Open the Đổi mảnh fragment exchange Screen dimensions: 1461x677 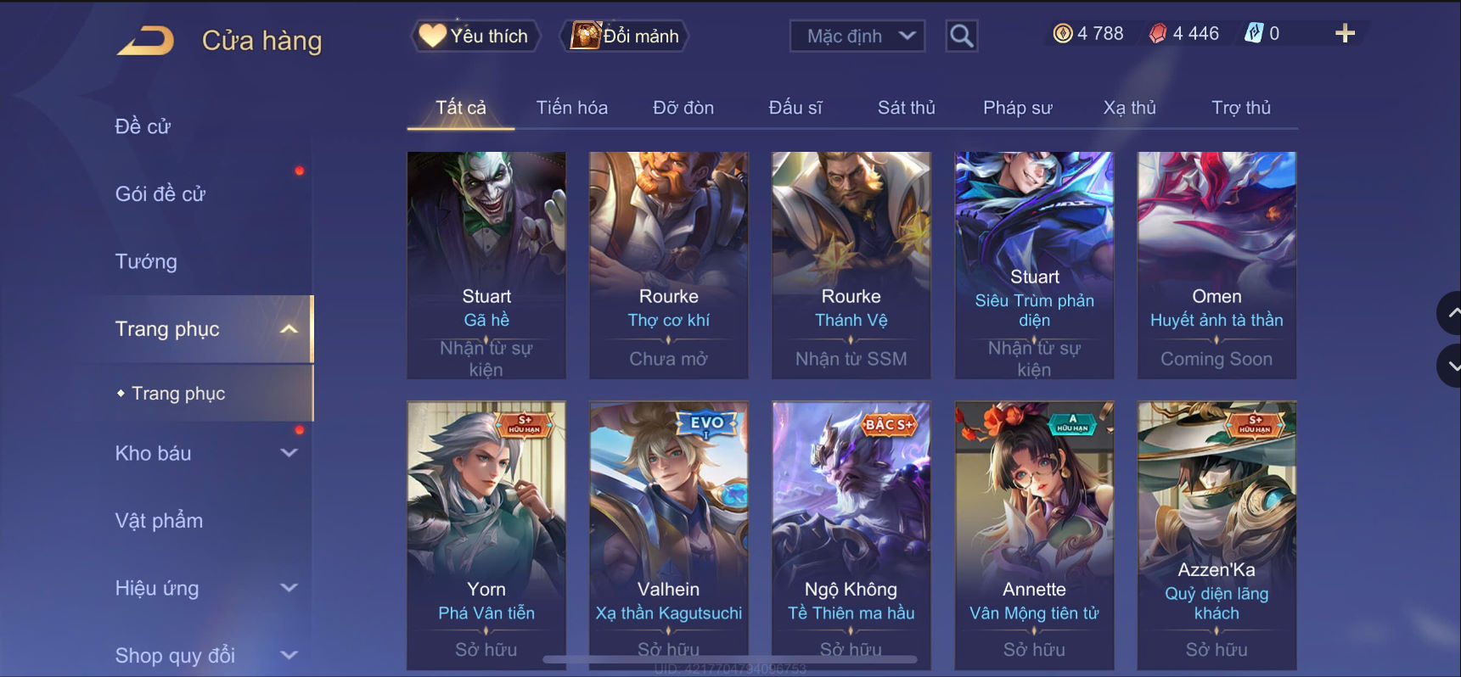(624, 36)
